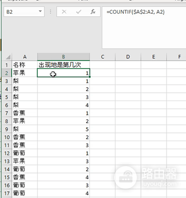Click cell A2 containing 苹果
Screen dimensions: 186x198
tap(25, 73)
